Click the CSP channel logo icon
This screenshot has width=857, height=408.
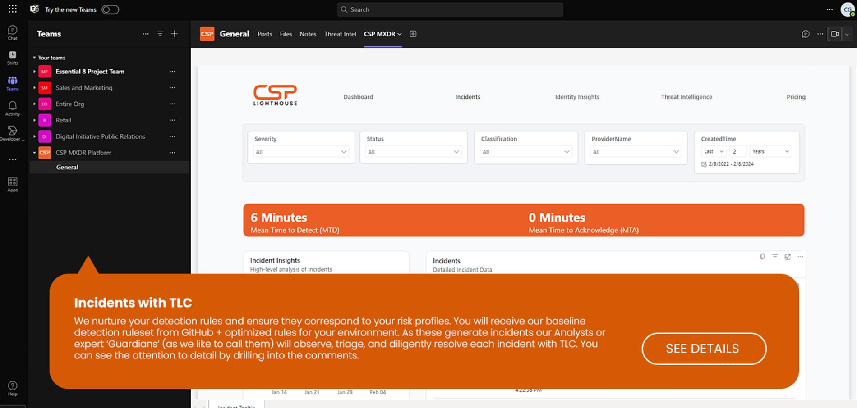point(207,34)
